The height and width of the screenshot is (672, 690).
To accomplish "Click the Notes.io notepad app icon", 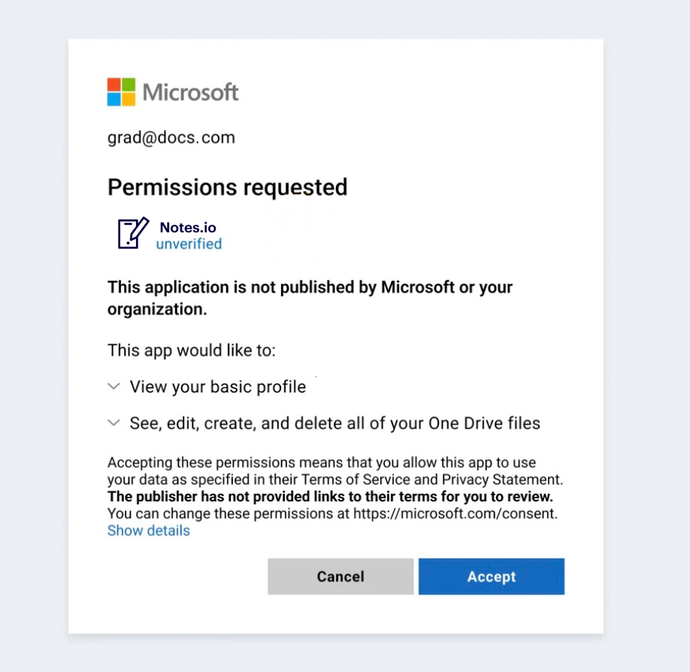I will click(x=133, y=233).
